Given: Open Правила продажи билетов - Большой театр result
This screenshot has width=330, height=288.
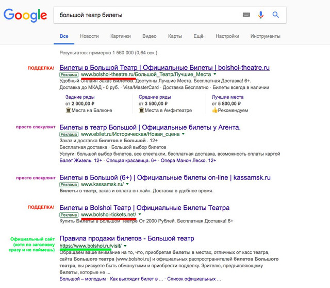Looking at the screenshot, I should (x=127, y=238).
